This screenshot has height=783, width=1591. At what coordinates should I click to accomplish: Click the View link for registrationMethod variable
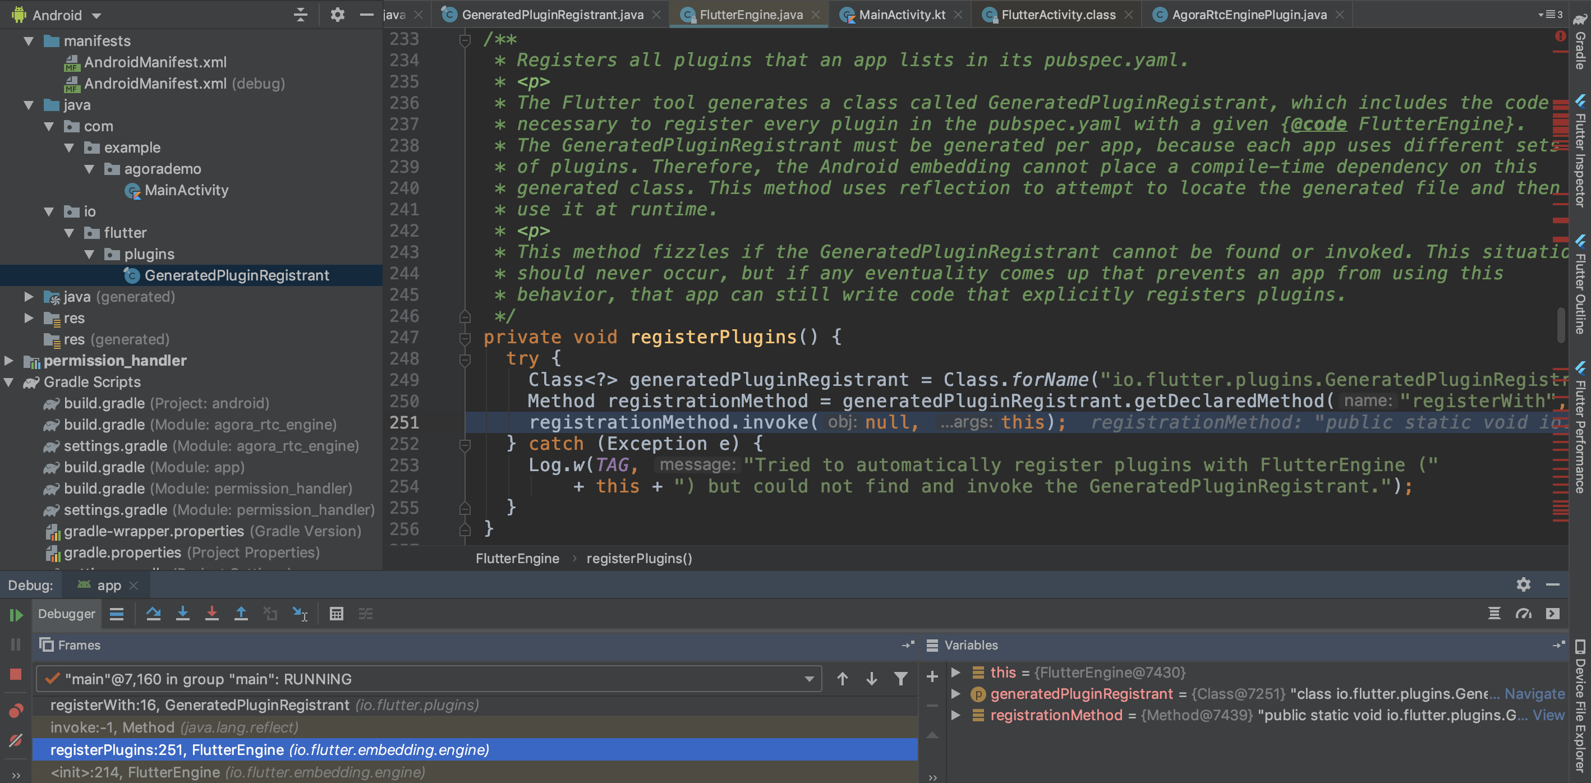(x=1550, y=715)
